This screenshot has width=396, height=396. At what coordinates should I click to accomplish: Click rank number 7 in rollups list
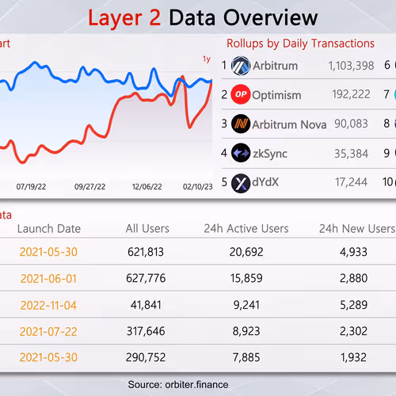coord(386,94)
